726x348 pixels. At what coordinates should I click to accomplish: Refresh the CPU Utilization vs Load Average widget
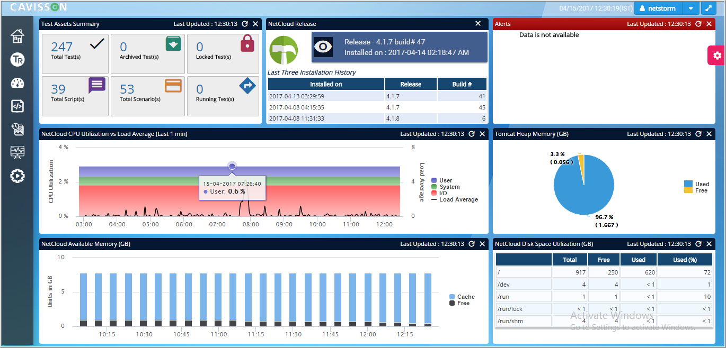coord(472,134)
